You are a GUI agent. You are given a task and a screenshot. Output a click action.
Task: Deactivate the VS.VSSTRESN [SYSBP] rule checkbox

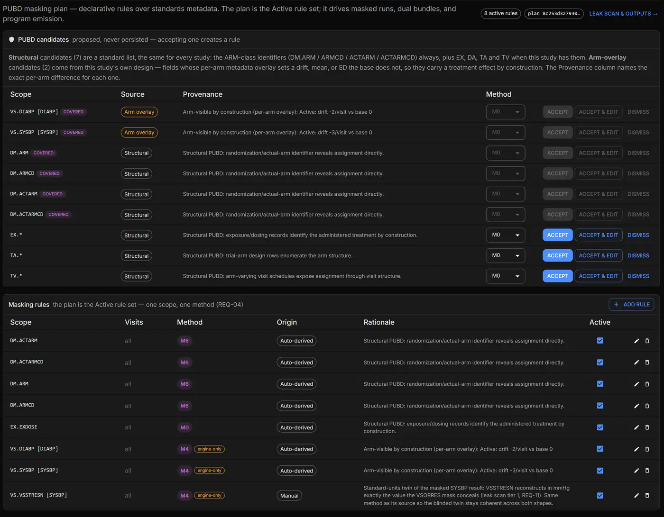tap(600, 495)
